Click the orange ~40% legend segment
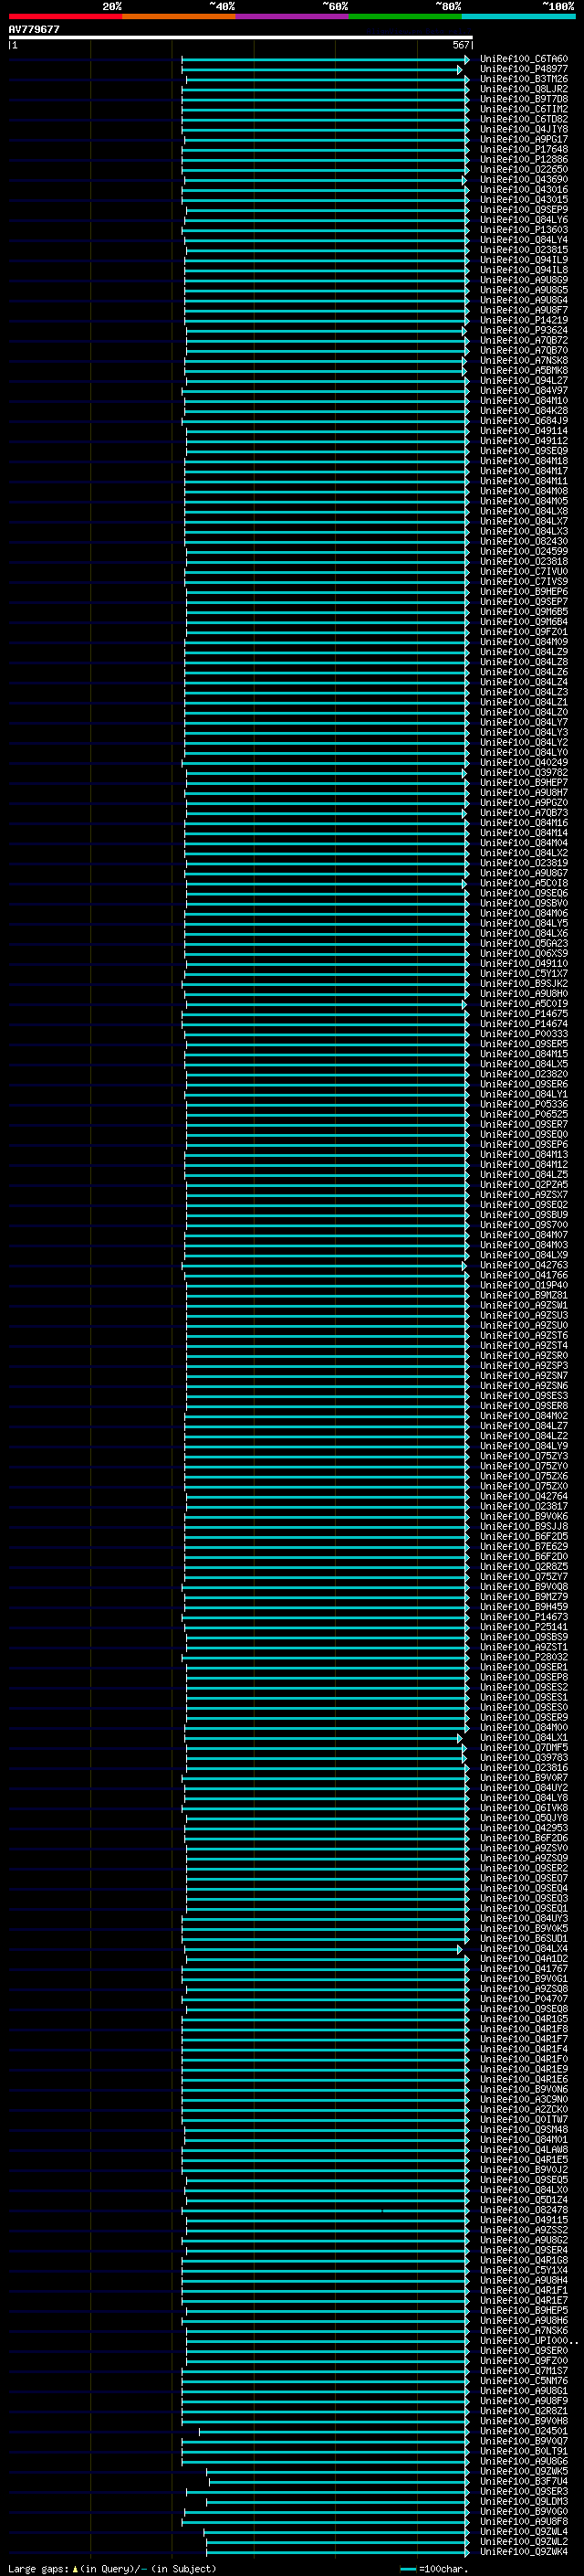Image resolution: width=584 pixels, height=2576 pixels. (179, 16)
